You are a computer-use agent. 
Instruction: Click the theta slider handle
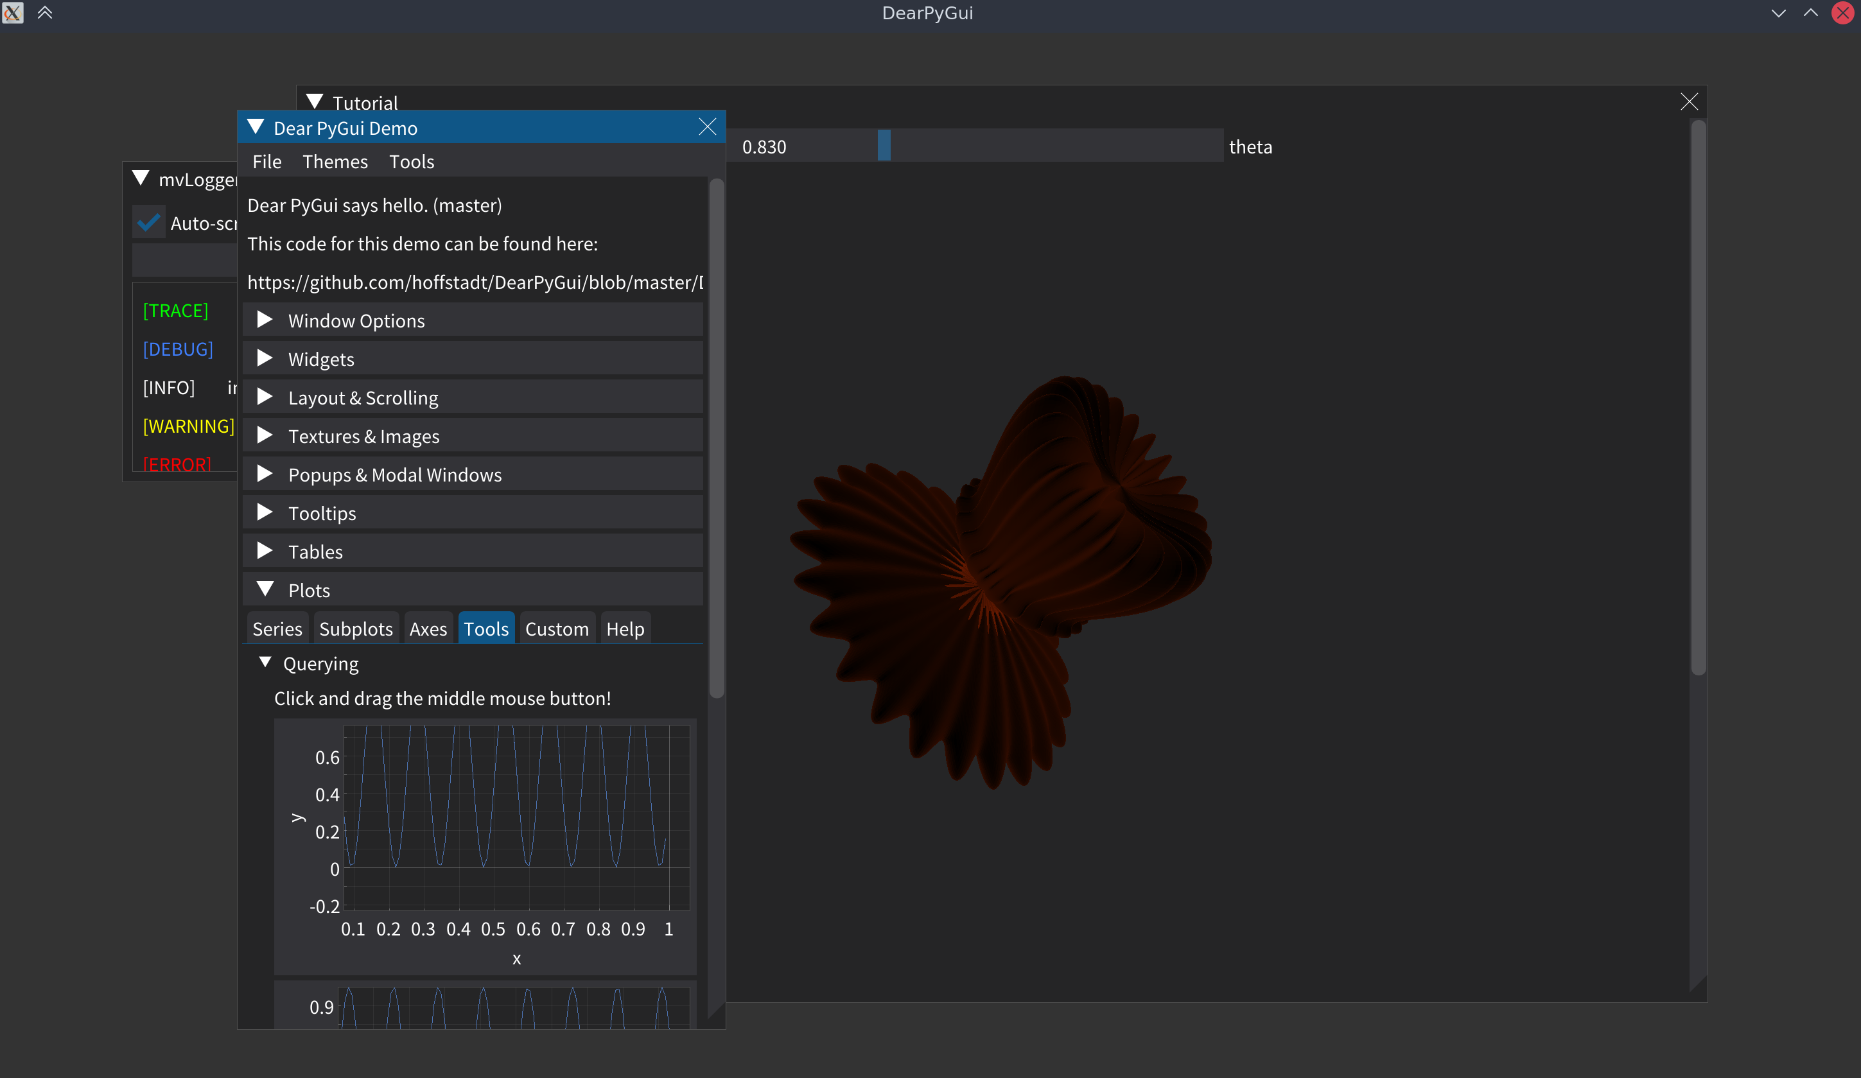tap(883, 146)
